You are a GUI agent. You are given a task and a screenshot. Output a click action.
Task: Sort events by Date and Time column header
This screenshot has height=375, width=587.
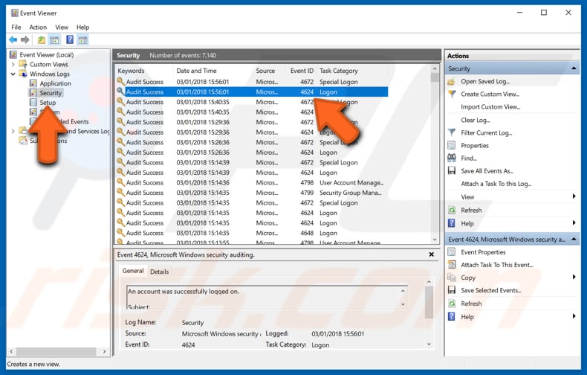click(x=196, y=71)
